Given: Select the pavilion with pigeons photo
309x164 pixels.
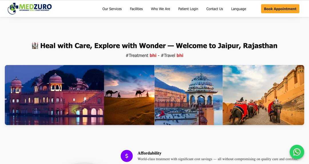Looking at the screenshot, I should click(x=188, y=95).
